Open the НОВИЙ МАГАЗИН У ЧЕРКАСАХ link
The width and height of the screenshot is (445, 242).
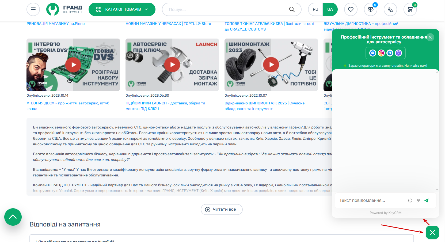coord(168,24)
